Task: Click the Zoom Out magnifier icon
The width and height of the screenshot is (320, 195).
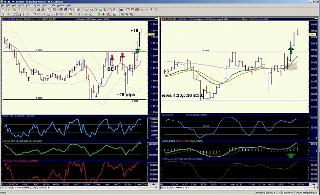Action: pos(83,10)
